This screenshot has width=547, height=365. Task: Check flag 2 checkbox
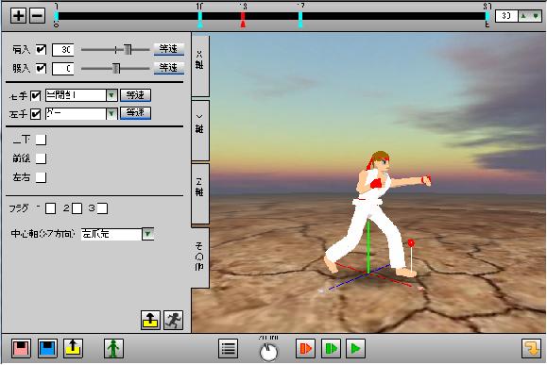pyautogui.click(x=77, y=208)
